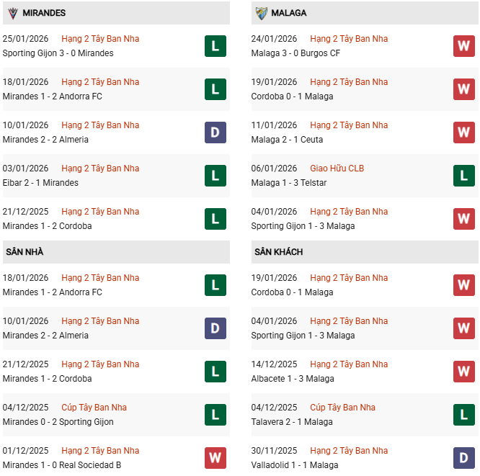This screenshot has width=480, height=476.
Task: Click the W badge for Mirandes 1-0 Real Sociedad B
Action: (215, 458)
